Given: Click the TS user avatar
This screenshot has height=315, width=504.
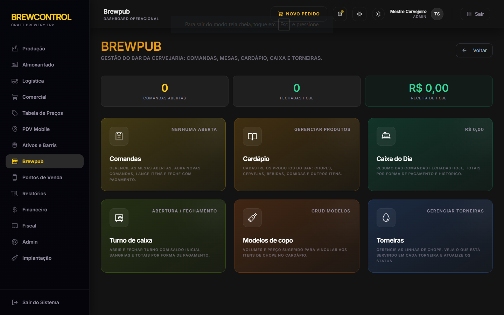Looking at the screenshot, I should pyautogui.click(x=437, y=14).
